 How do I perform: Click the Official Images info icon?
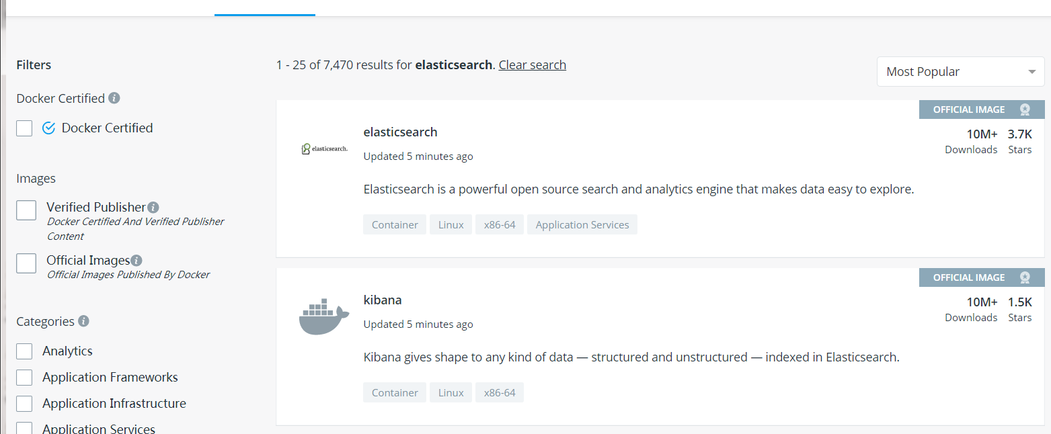coord(137,260)
